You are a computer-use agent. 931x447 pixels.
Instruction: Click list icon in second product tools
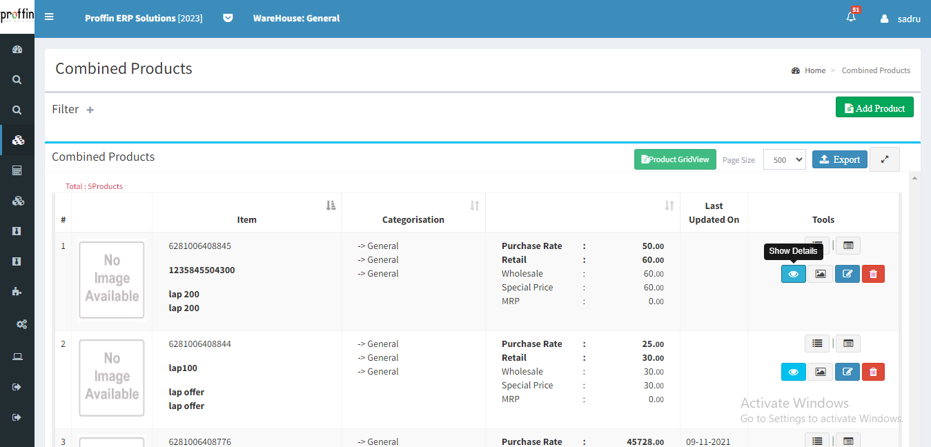817,343
